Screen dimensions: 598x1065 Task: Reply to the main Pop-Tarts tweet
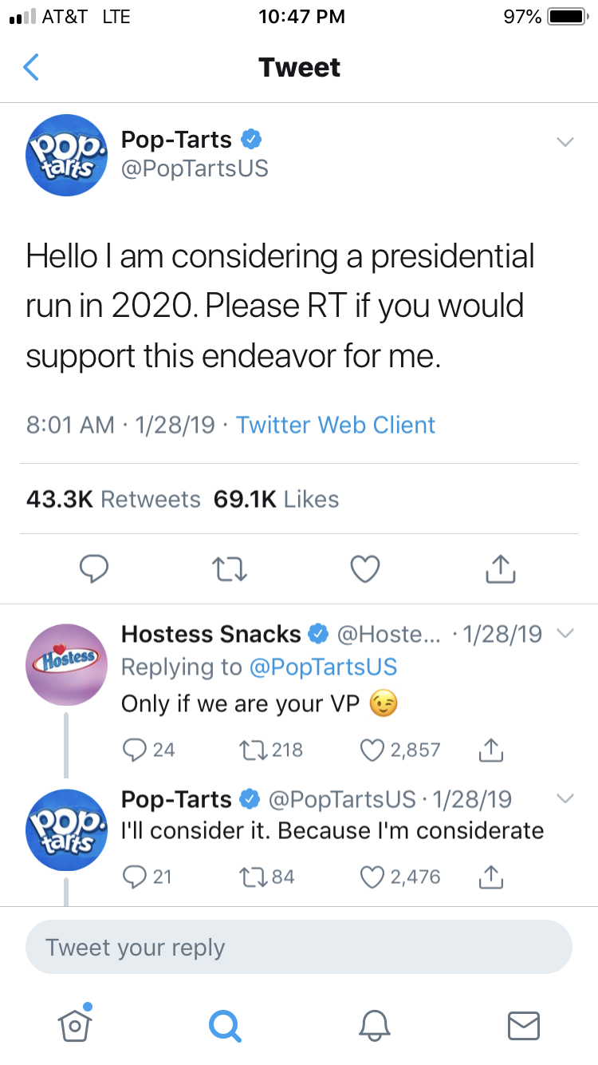click(x=96, y=568)
